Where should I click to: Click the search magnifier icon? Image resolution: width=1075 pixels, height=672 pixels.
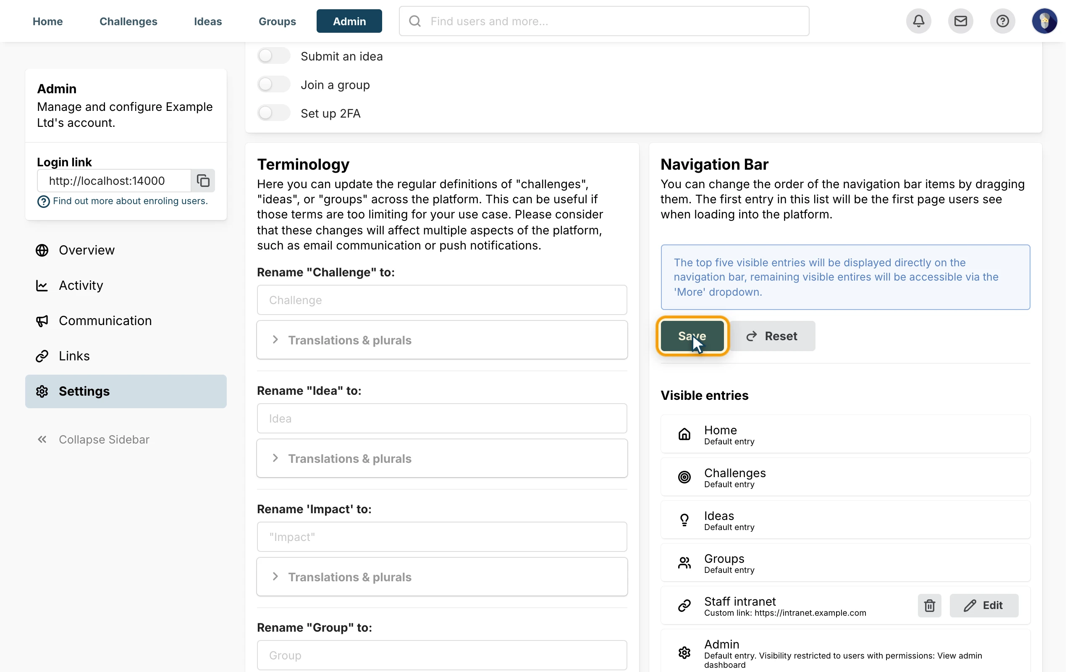pos(415,21)
